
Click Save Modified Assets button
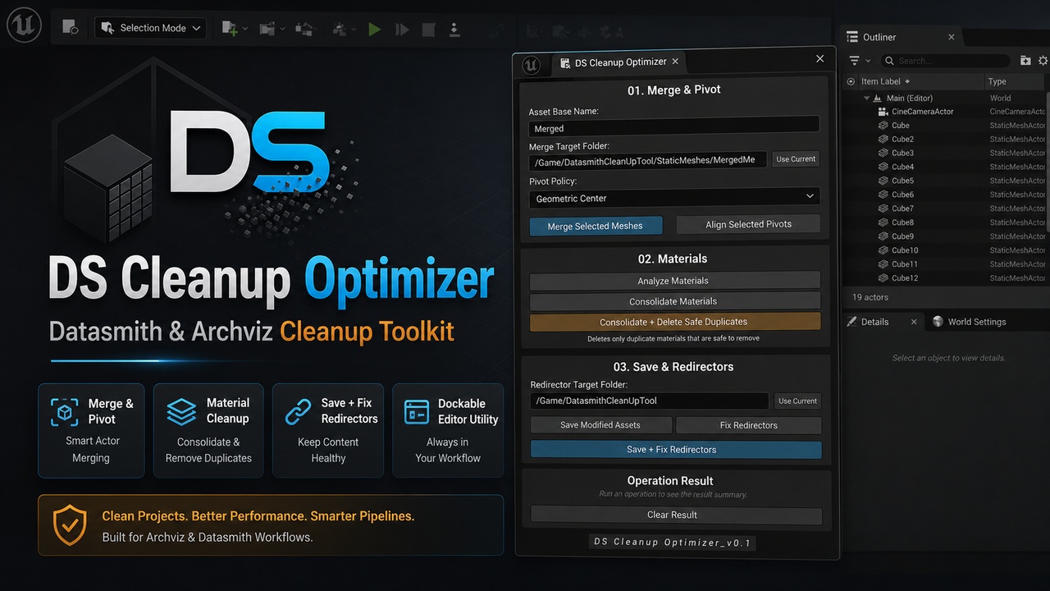coord(600,425)
